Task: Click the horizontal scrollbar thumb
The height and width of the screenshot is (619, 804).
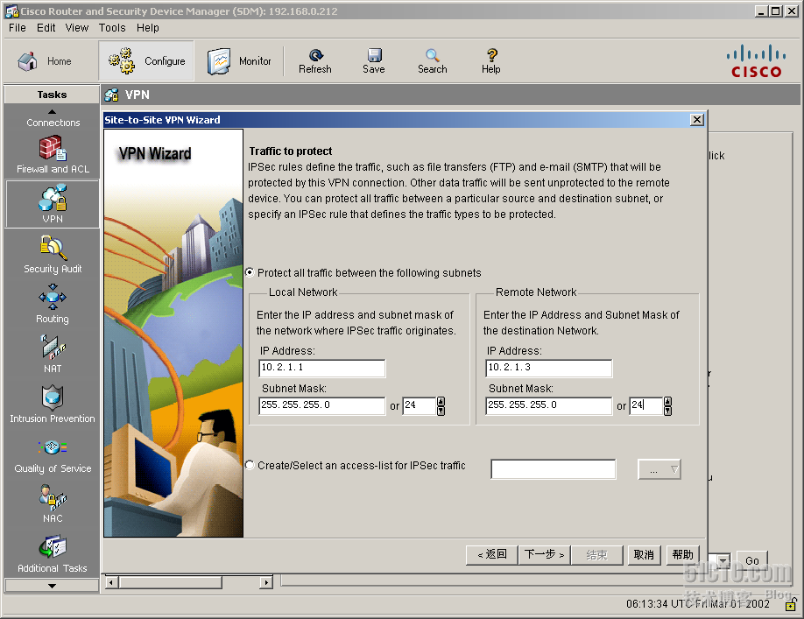Action: 171,582
